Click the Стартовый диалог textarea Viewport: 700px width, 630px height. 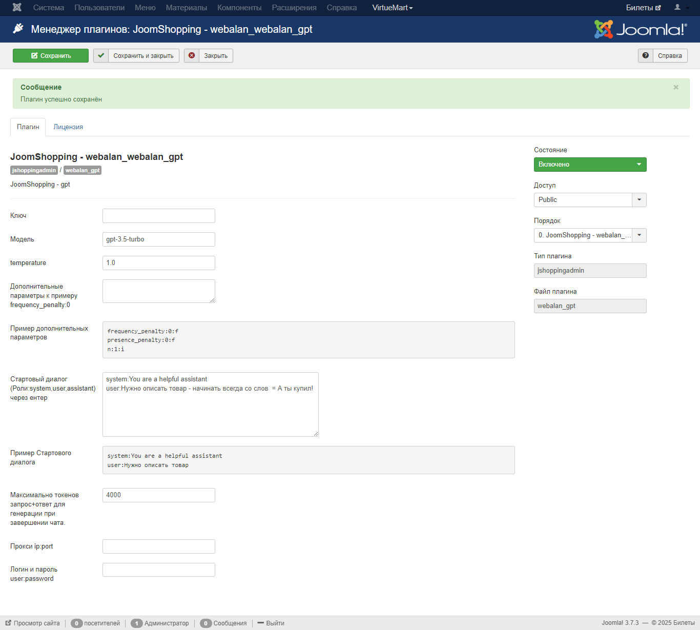point(211,404)
